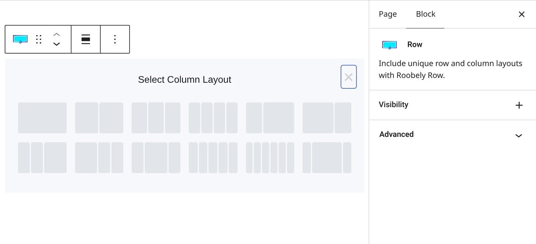Click the drag handle in block toolbar
The height and width of the screenshot is (244, 536).
click(39, 39)
